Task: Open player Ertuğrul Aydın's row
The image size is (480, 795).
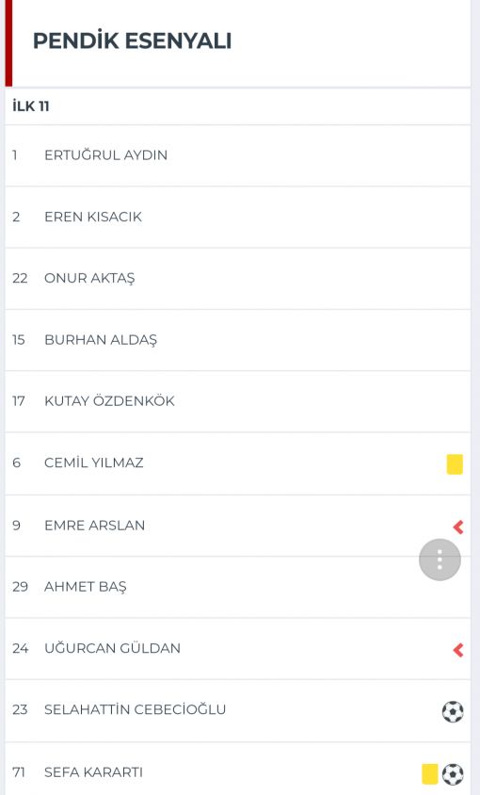Action: click(238, 155)
